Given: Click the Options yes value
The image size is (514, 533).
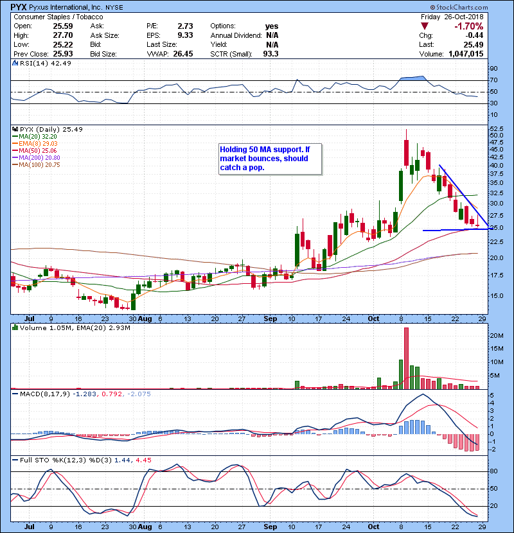Looking at the screenshot, I should click(x=272, y=26).
